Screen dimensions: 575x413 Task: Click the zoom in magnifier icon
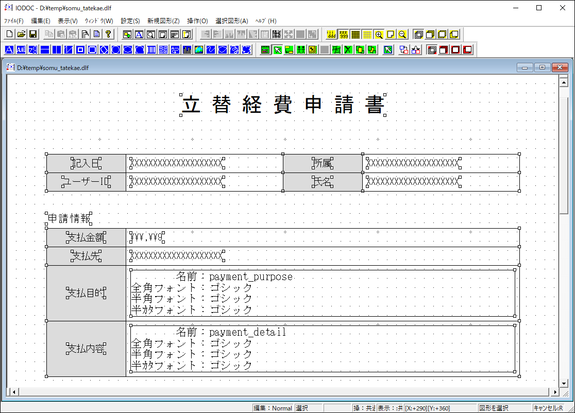379,35
